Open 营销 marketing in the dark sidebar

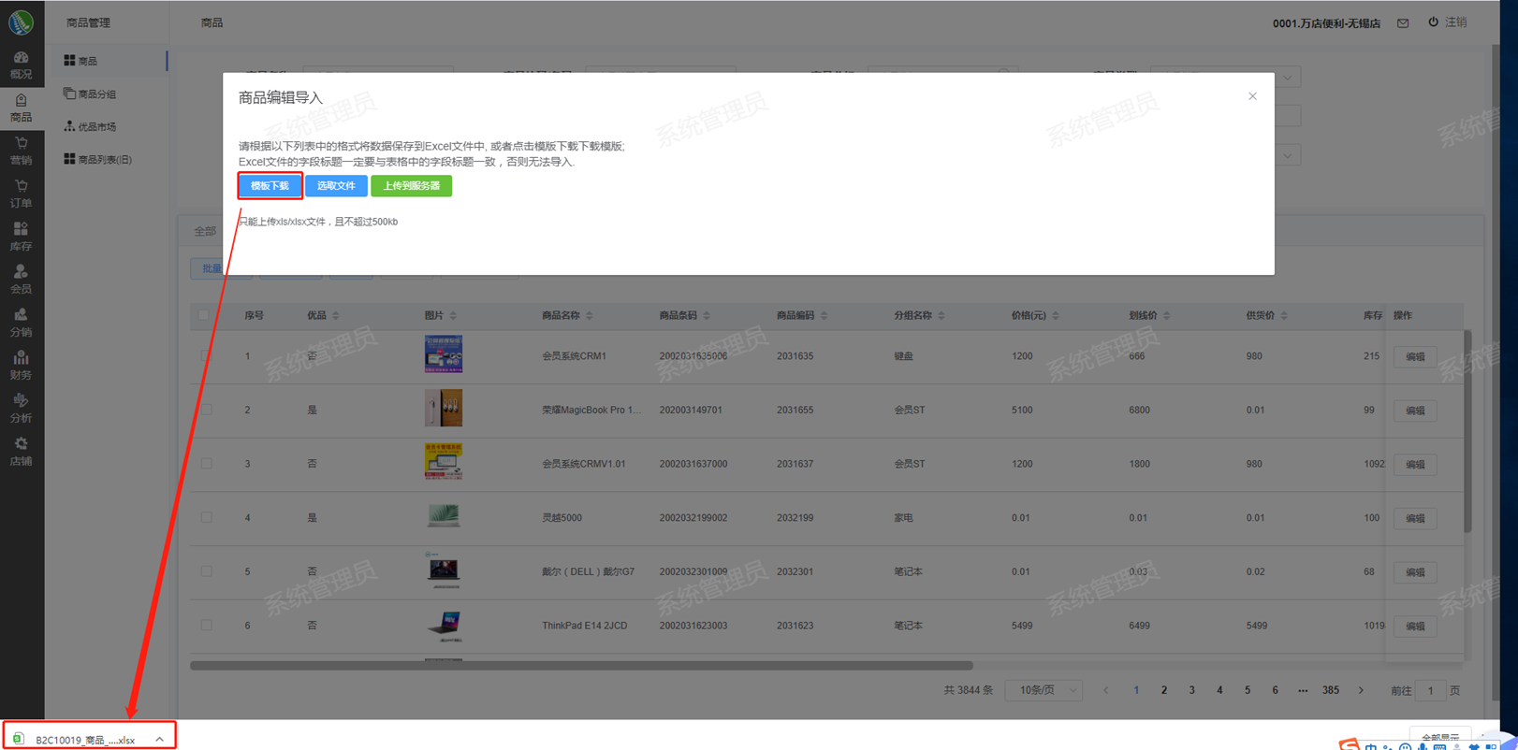(21, 151)
